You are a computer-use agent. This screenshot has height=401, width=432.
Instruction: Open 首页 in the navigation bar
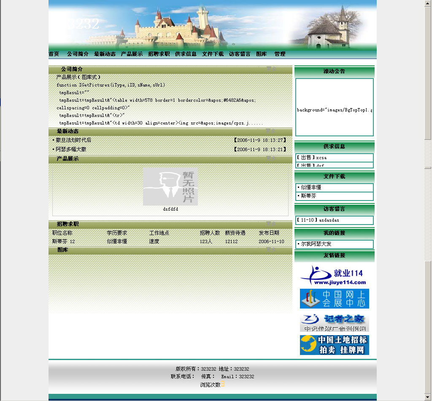click(x=54, y=54)
